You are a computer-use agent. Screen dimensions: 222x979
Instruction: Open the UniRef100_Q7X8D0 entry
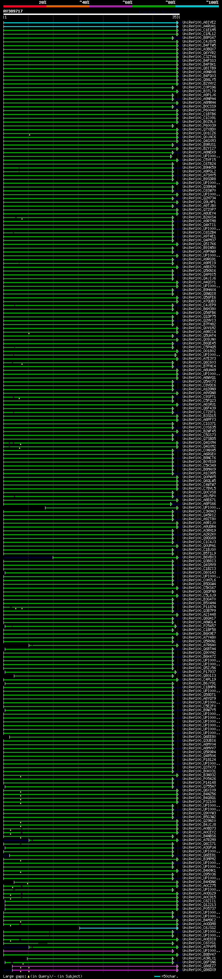point(199,129)
